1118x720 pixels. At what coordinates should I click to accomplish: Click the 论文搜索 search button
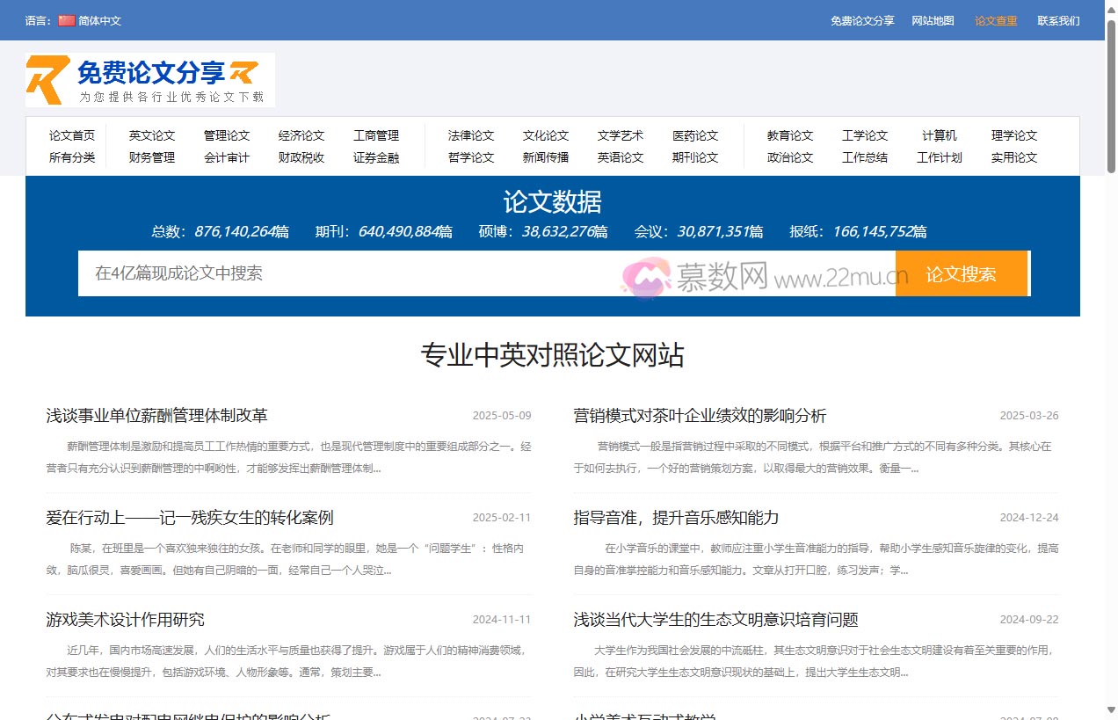coord(962,273)
